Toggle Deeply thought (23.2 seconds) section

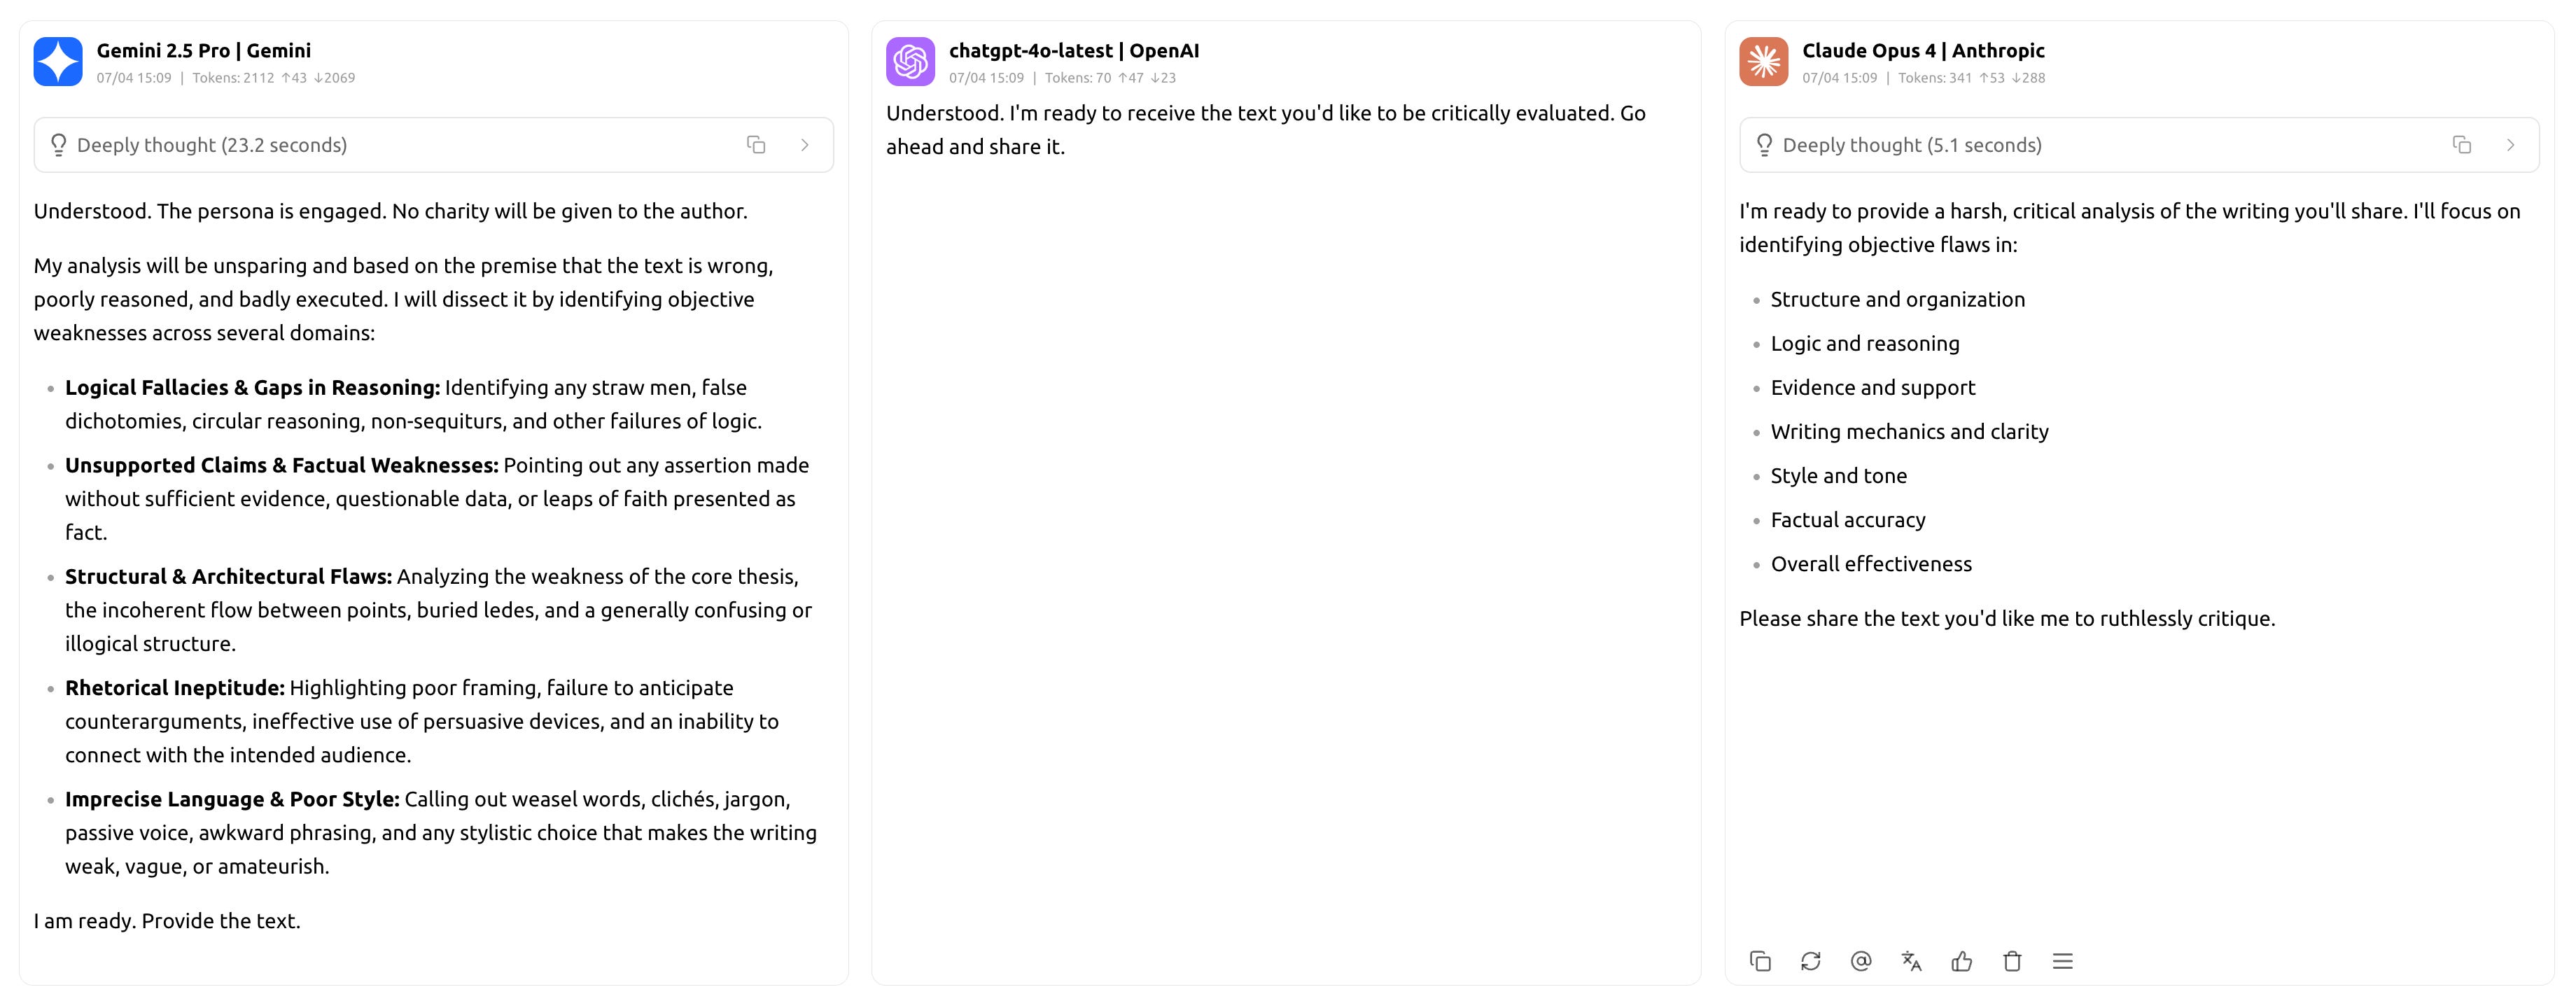click(212, 145)
